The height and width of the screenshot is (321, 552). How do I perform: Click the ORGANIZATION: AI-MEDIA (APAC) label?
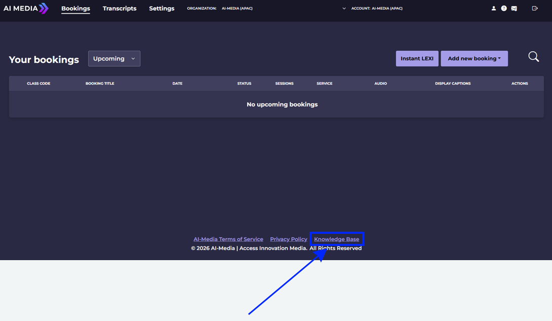(x=220, y=9)
